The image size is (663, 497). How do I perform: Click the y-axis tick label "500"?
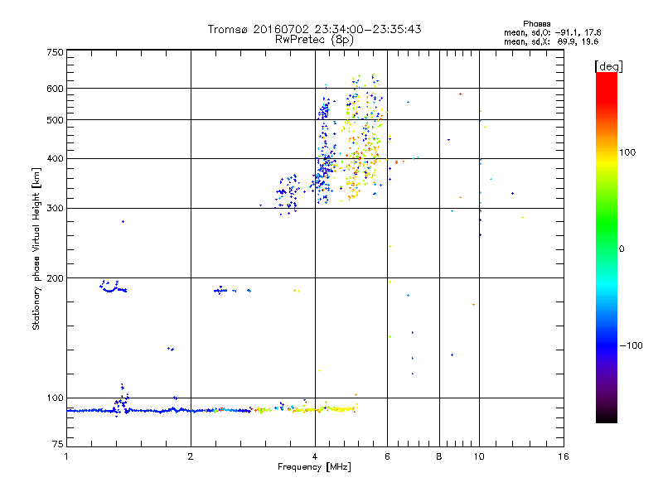click(x=55, y=120)
